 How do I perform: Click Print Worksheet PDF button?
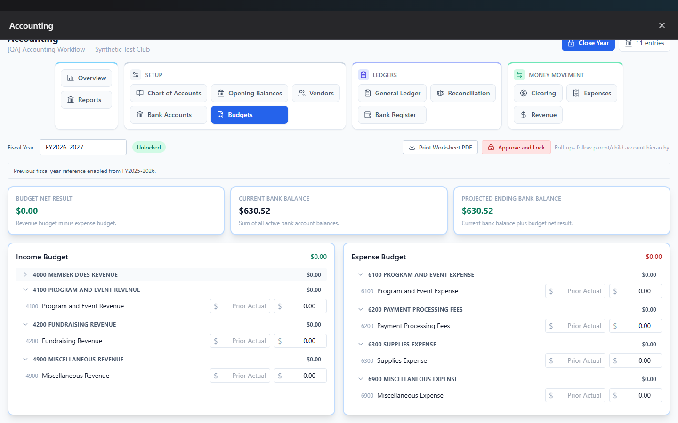440,147
